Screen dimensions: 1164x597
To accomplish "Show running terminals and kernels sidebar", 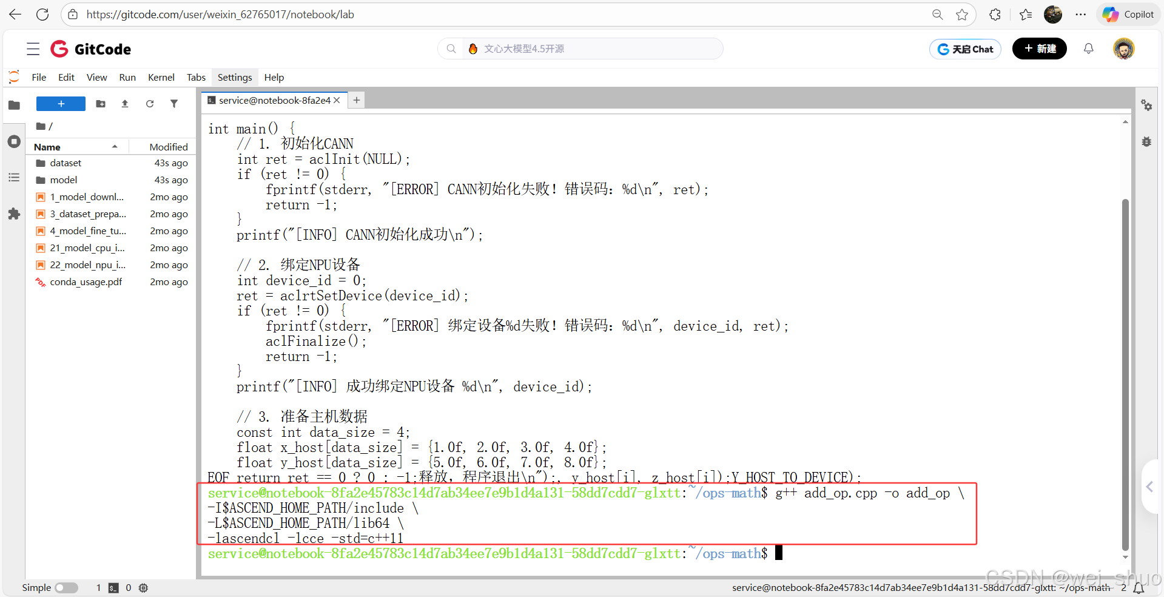I will pyautogui.click(x=14, y=141).
